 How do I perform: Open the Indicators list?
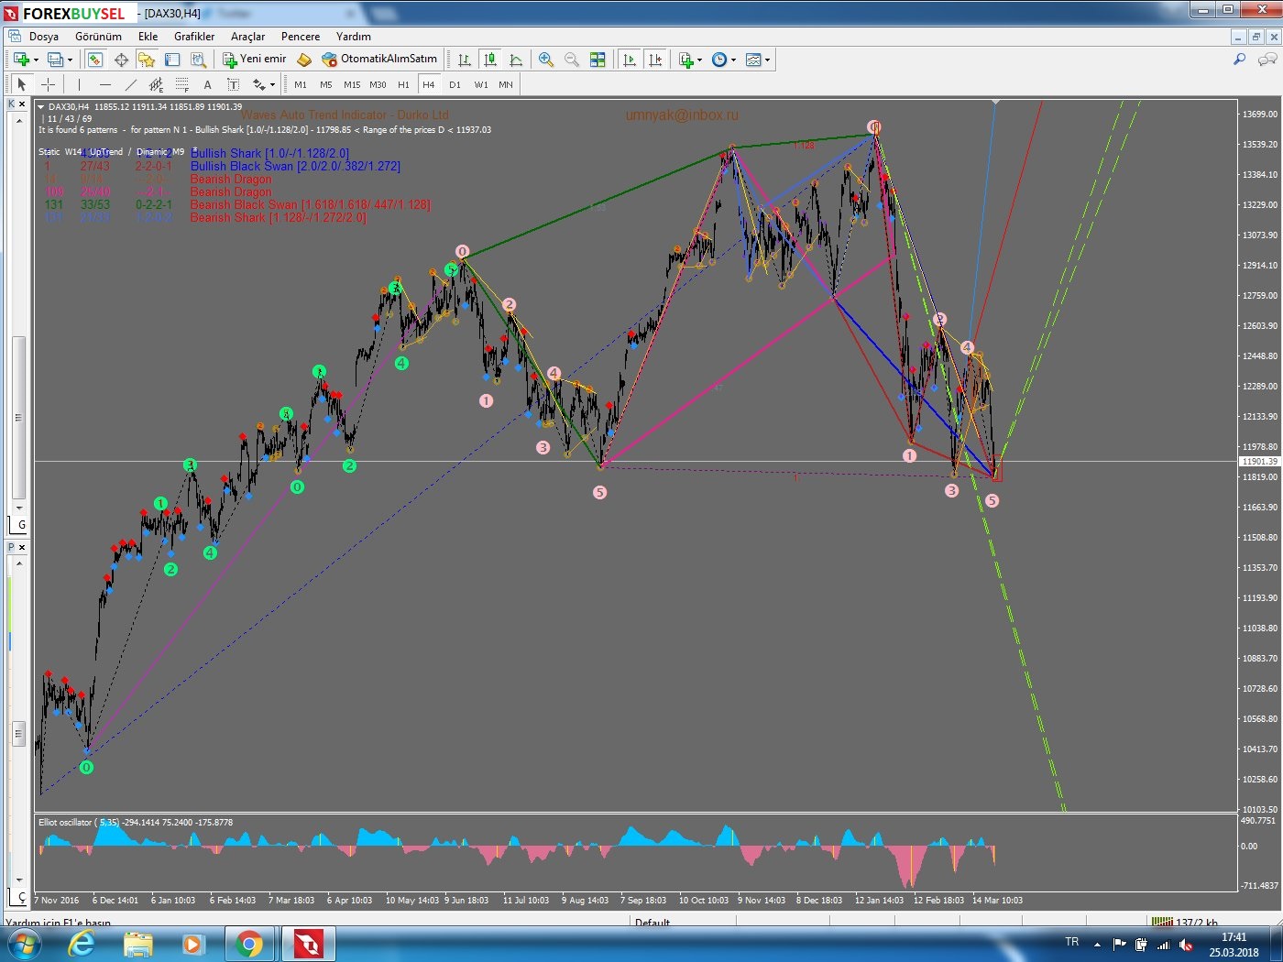[687, 60]
